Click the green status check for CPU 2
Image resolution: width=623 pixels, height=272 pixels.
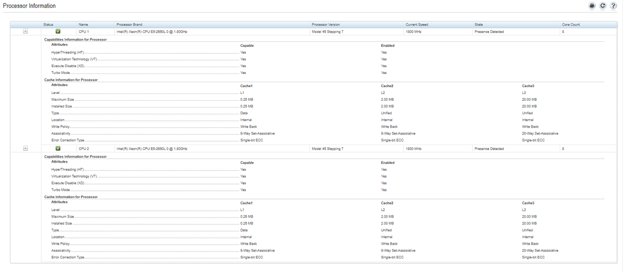[x=58, y=148]
